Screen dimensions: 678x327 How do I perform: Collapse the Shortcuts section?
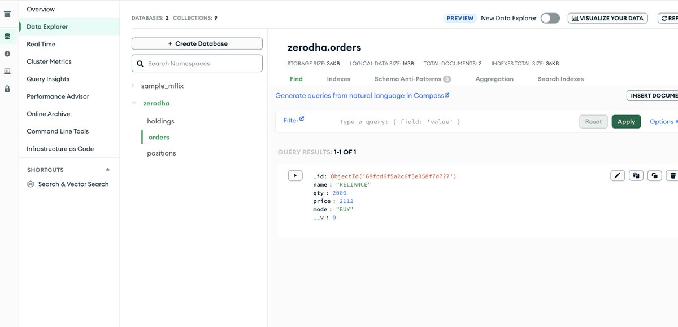tap(107, 170)
